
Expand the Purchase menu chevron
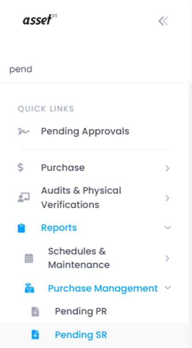tap(167, 168)
